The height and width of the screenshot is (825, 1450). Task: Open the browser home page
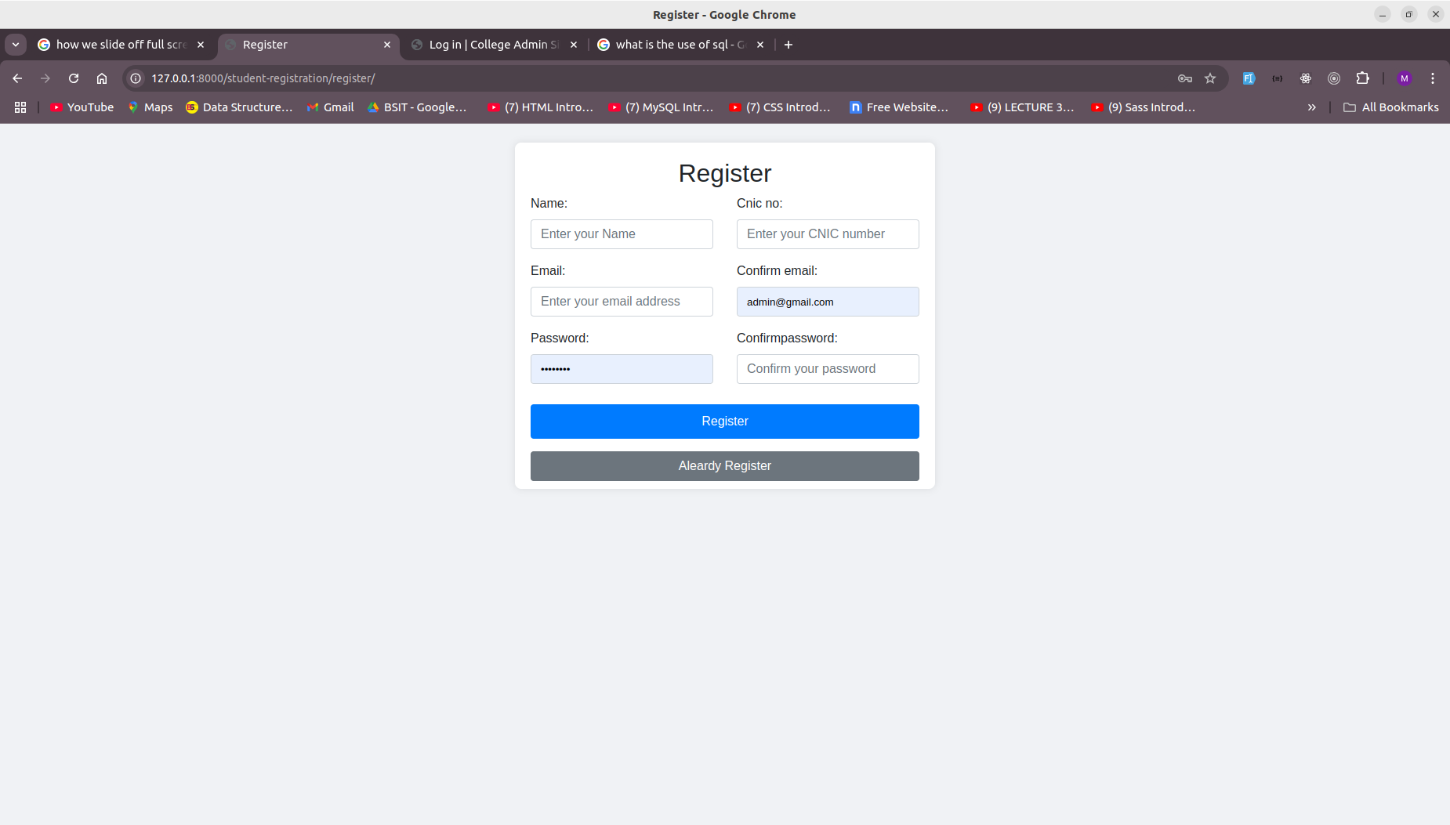(102, 78)
